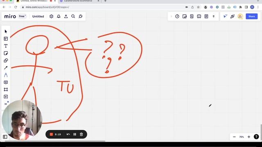262x147 pixels.
Task: Select the Pen drawing tool
Action: coord(6,75)
